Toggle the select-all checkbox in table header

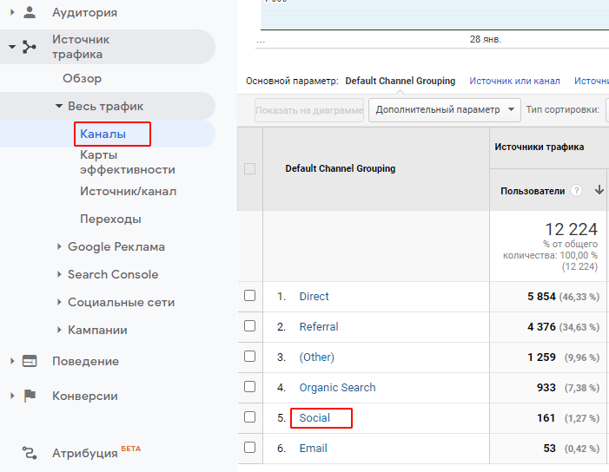249,168
